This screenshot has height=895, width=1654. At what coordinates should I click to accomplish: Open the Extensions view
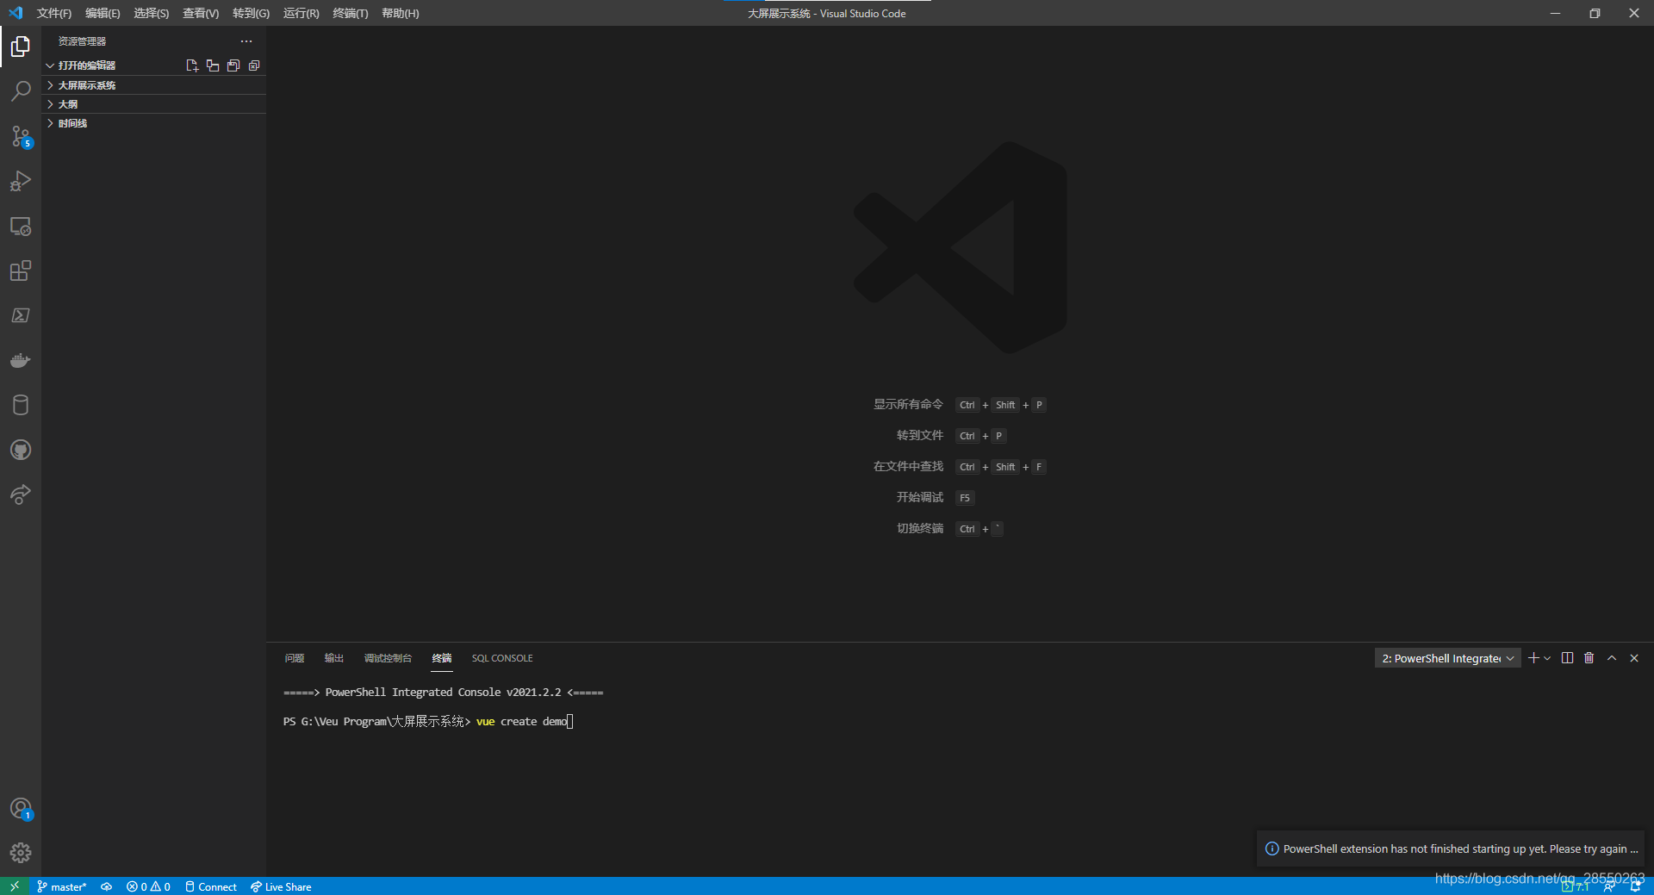pos(21,270)
